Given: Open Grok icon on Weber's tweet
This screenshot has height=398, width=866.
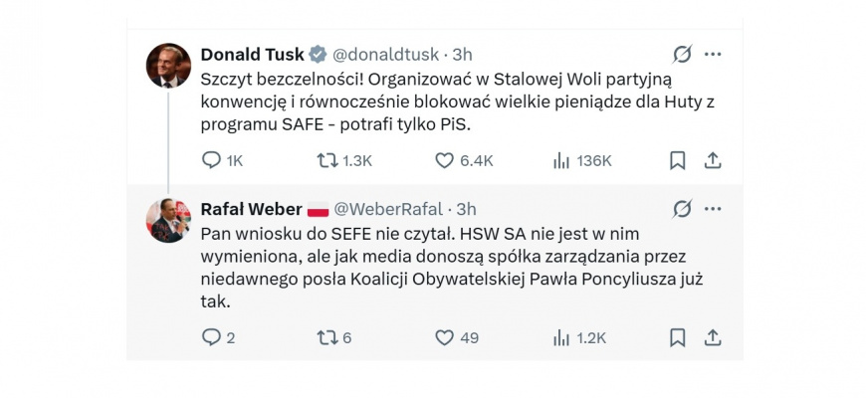Looking at the screenshot, I should [683, 209].
